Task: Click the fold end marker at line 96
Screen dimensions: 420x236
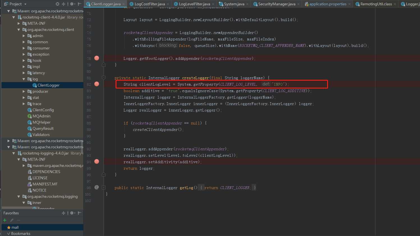Action: (x=104, y=174)
